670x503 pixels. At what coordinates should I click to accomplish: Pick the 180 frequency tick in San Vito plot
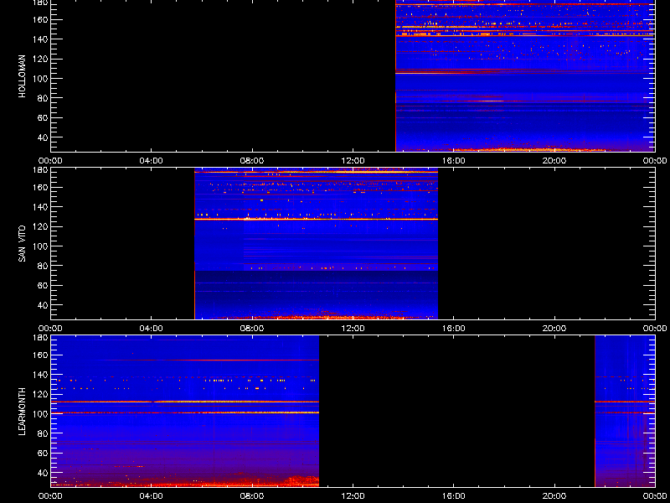pyautogui.click(x=39, y=169)
